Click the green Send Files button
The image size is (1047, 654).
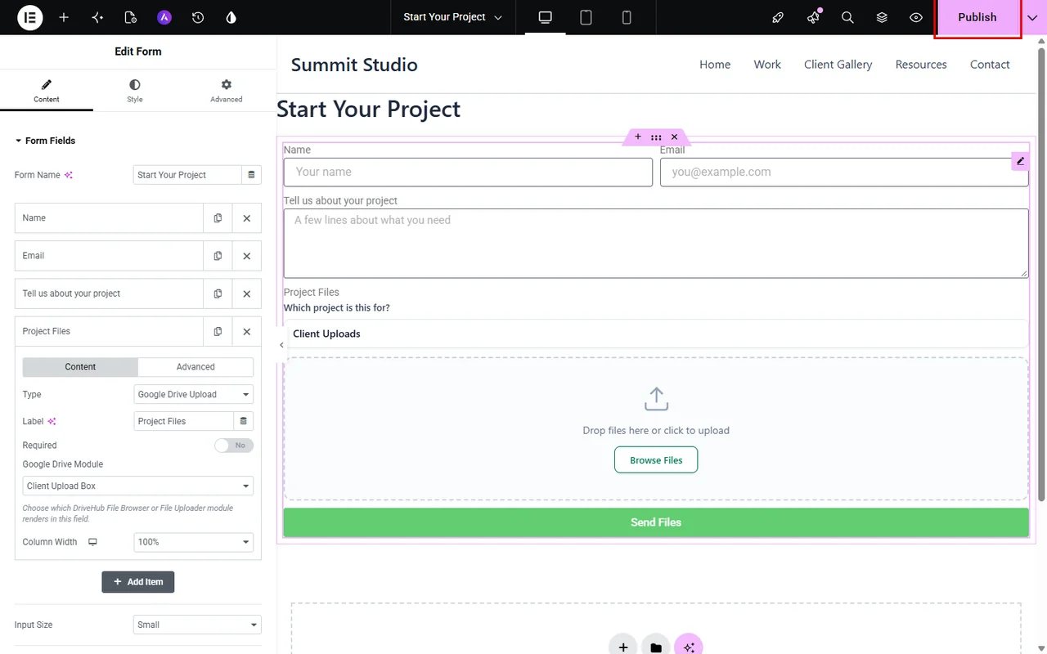click(x=656, y=522)
